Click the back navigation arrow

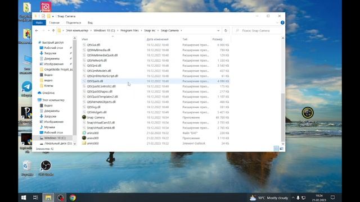tap(37, 30)
